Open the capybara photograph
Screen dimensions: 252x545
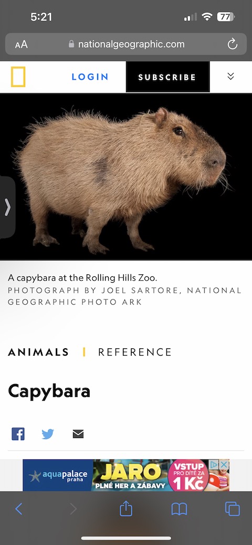[x=126, y=177]
